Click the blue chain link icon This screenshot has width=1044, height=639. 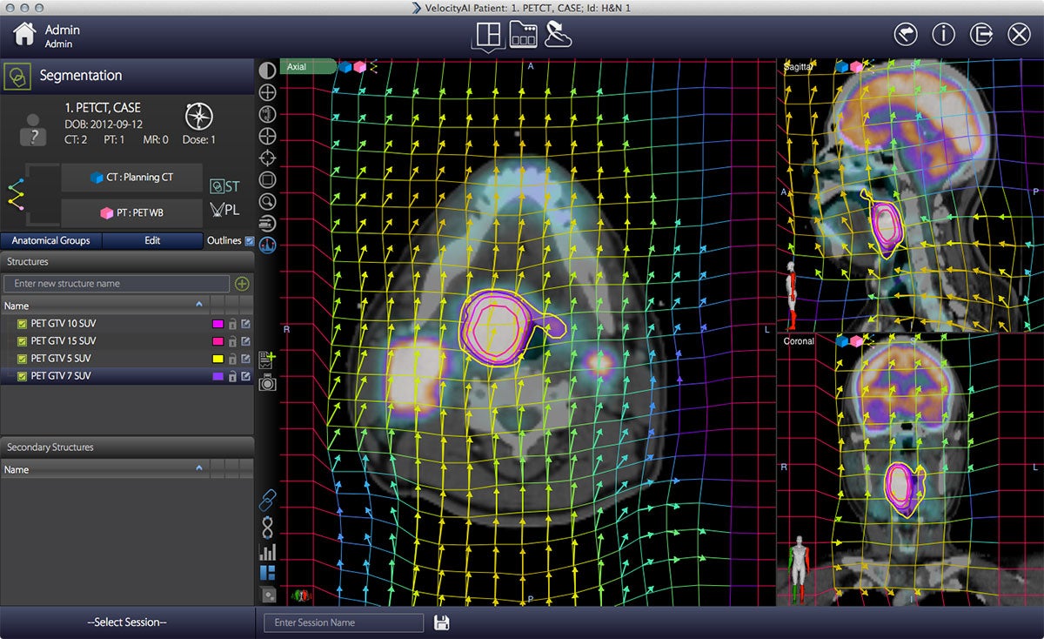coord(268,500)
